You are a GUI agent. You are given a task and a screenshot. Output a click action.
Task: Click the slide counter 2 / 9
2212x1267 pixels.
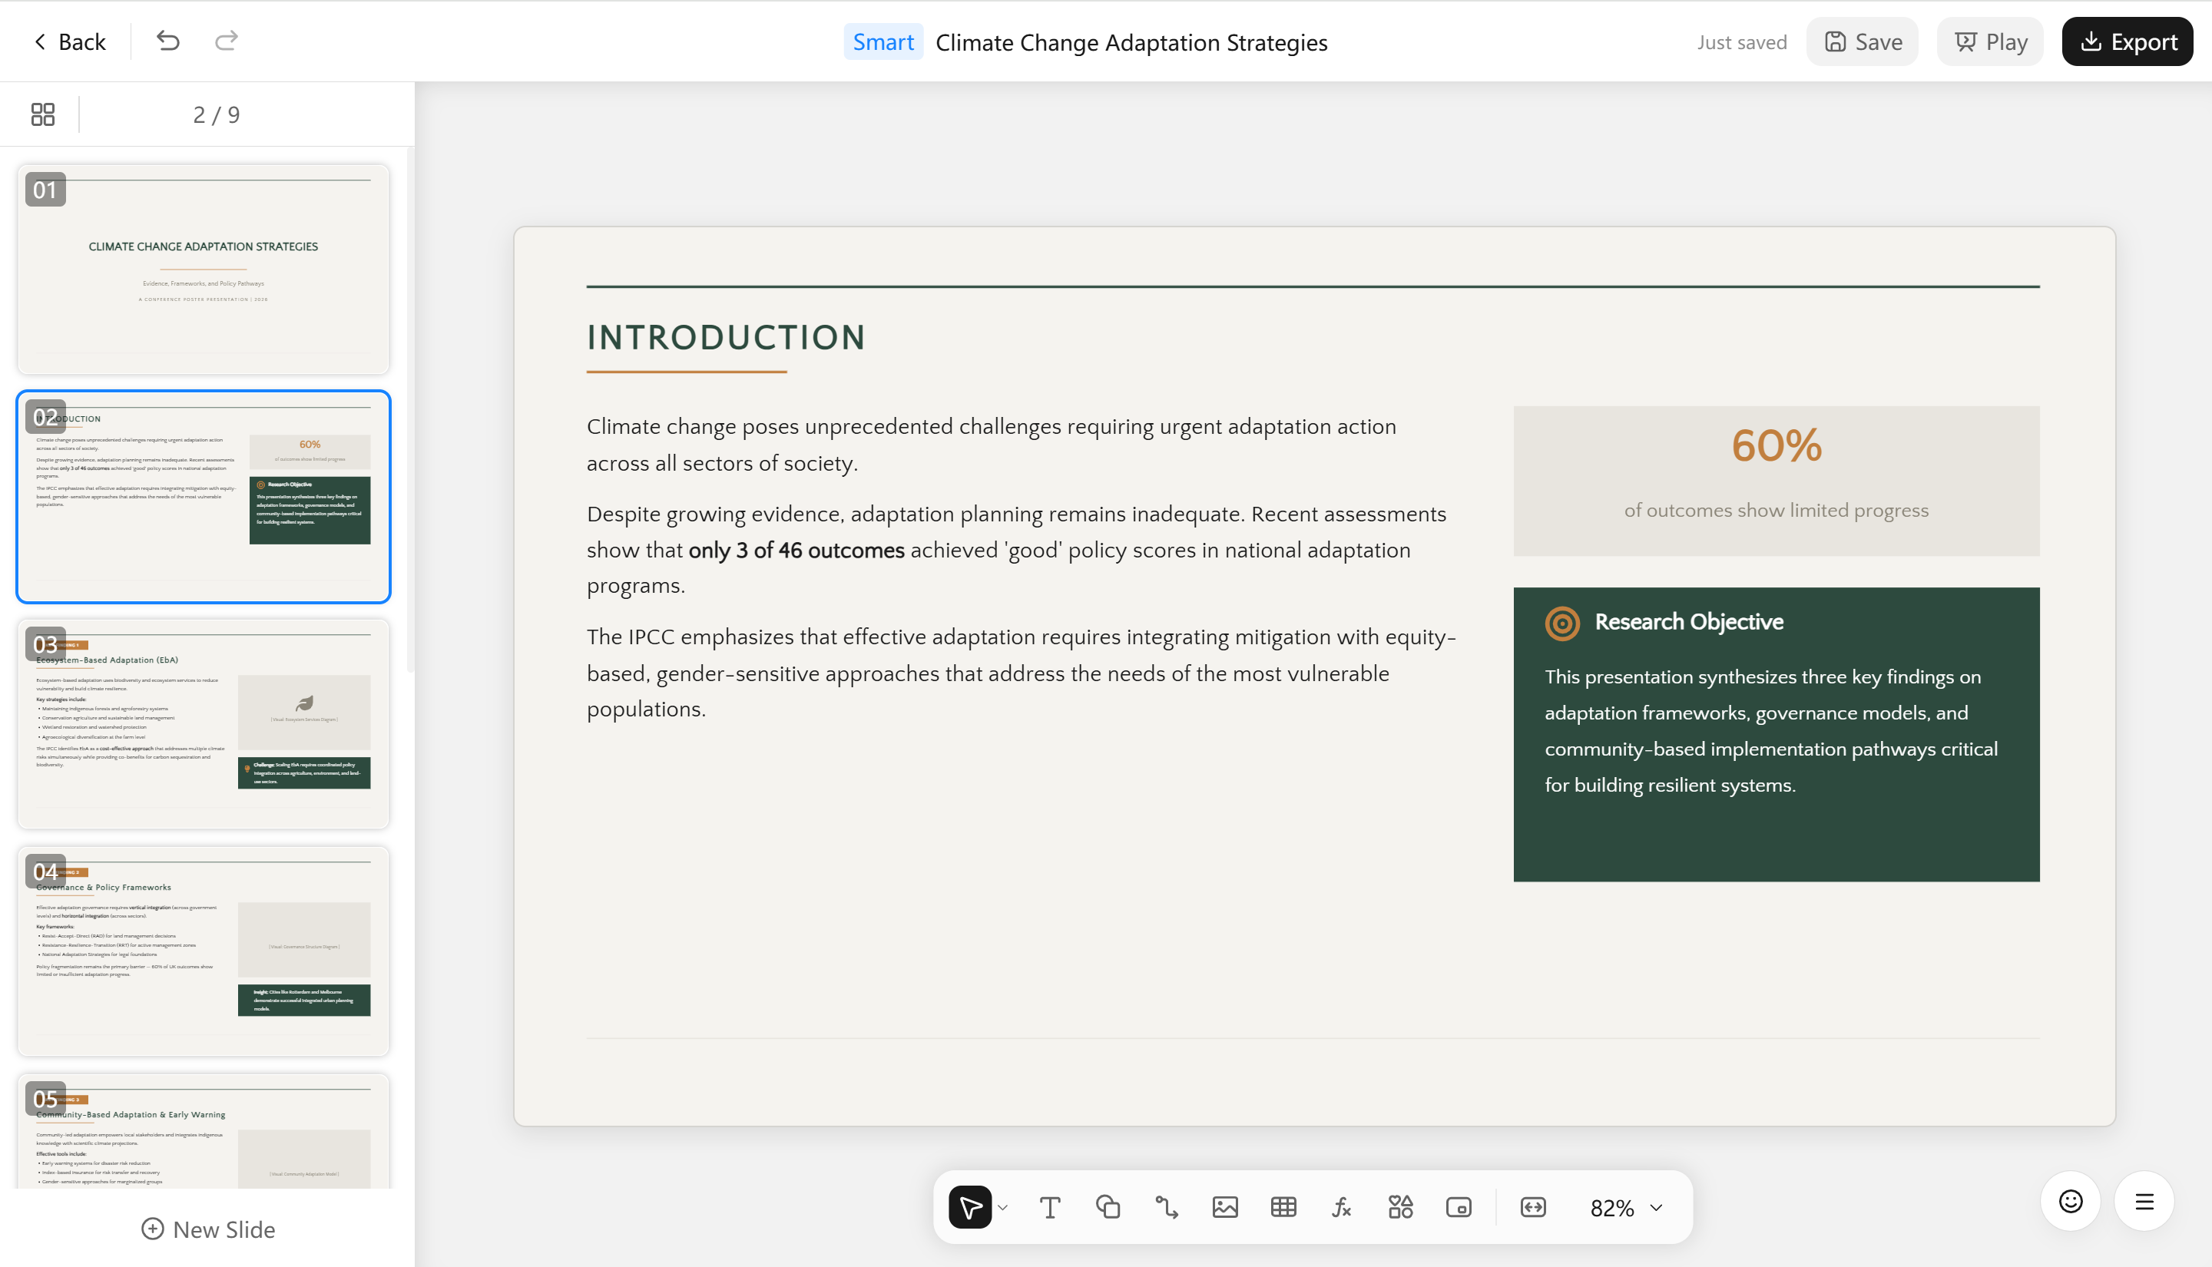(216, 115)
